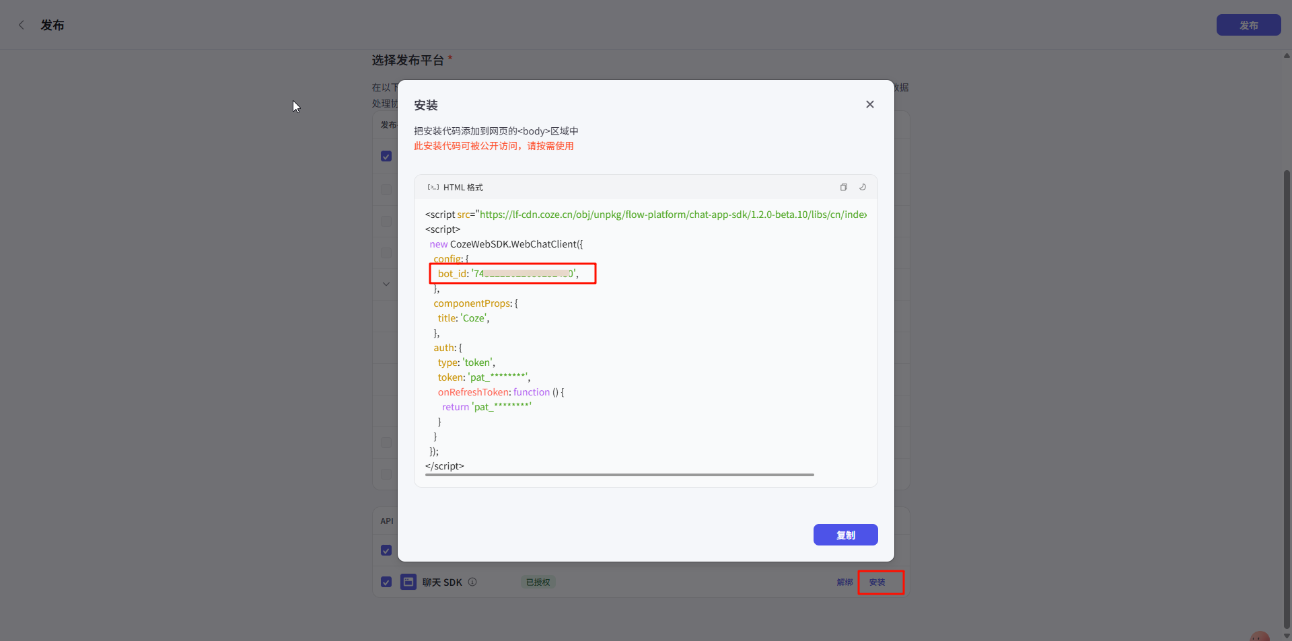Expand the chevron row in the platform list
This screenshot has width=1292, height=641.
(386, 284)
